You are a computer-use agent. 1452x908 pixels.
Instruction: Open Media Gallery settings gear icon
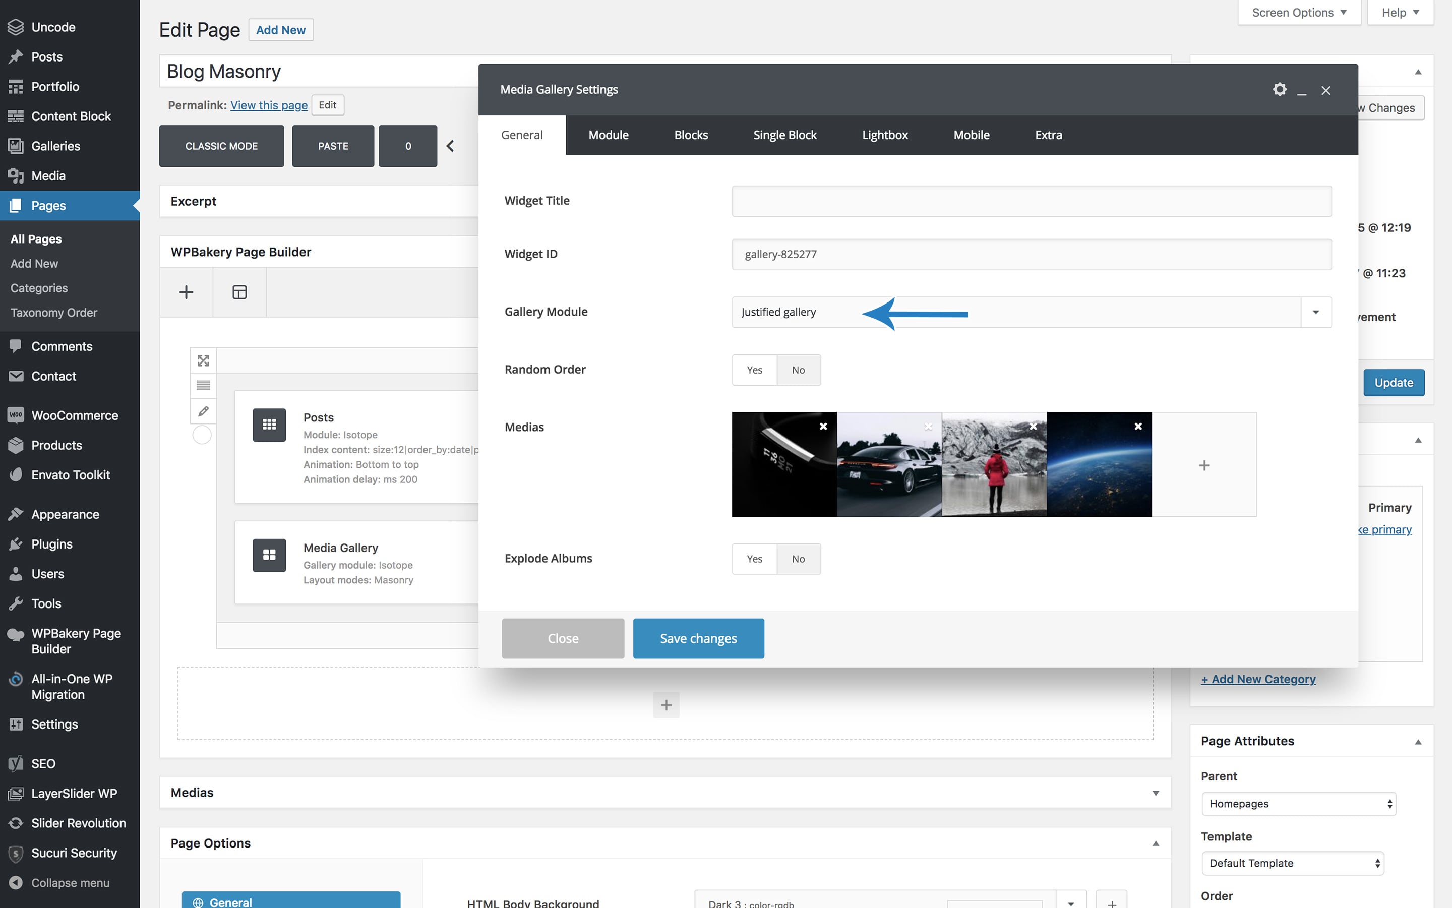pos(1279,89)
